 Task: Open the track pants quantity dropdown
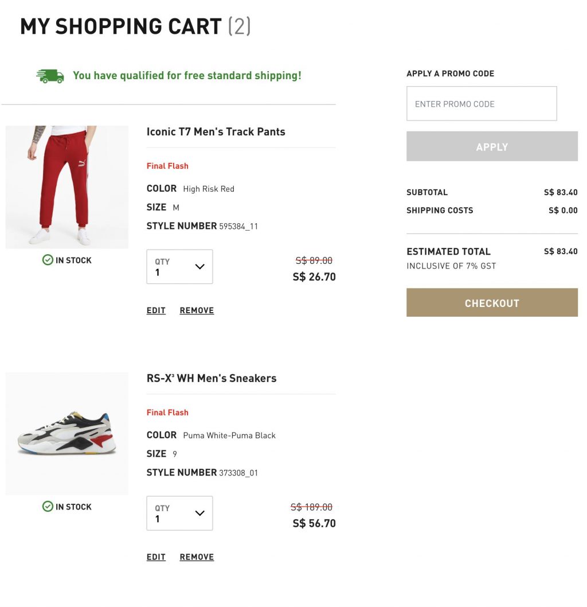179,267
